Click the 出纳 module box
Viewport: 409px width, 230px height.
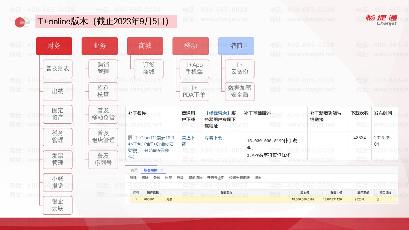click(x=58, y=91)
